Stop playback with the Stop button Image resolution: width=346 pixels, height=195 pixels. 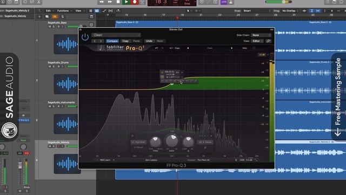tap(118, 2)
